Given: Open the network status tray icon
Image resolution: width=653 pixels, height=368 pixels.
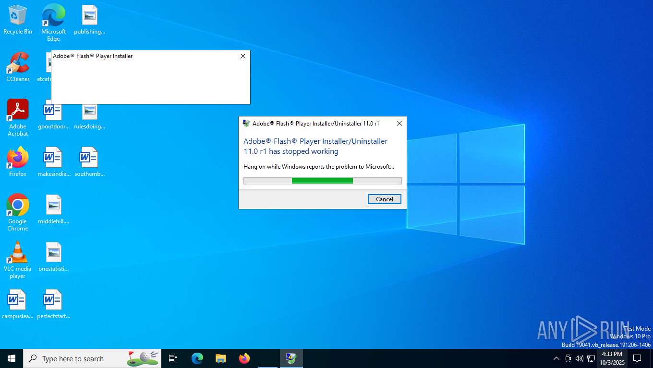Looking at the screenshot, I should click(591, 358).
